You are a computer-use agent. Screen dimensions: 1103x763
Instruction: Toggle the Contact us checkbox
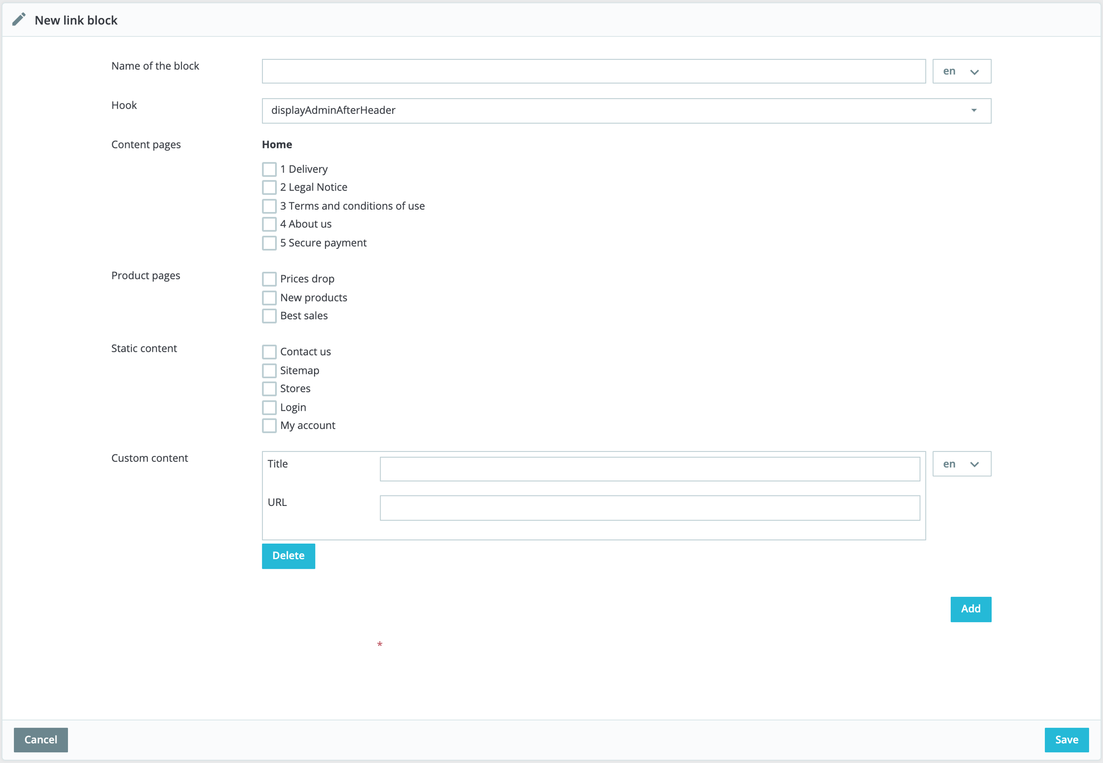pos(269,352)
